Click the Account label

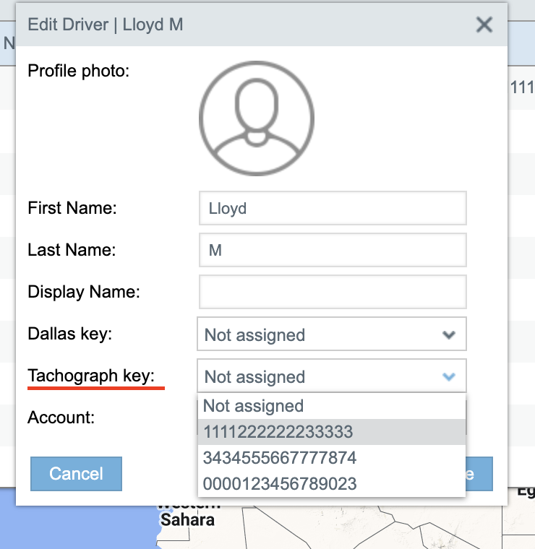click(61, 418)
